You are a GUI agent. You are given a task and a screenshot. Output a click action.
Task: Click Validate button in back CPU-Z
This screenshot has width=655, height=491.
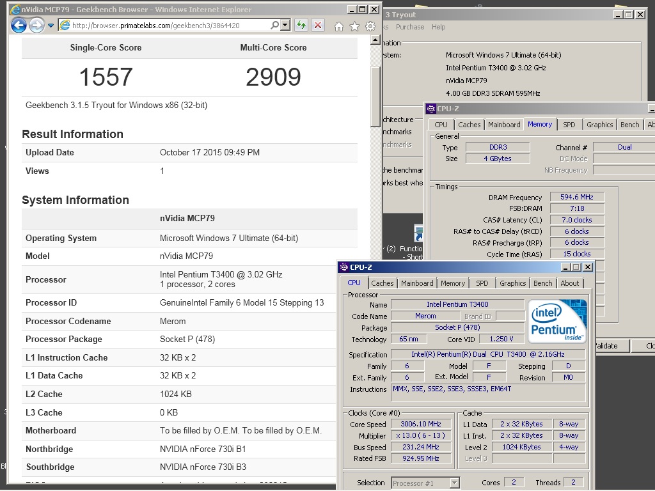606,346
